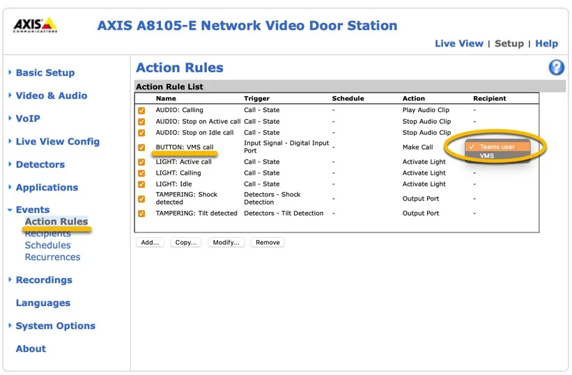Toggle the LIGHT: Active call checkbox
572x375 pixels.
click(141, 162)
